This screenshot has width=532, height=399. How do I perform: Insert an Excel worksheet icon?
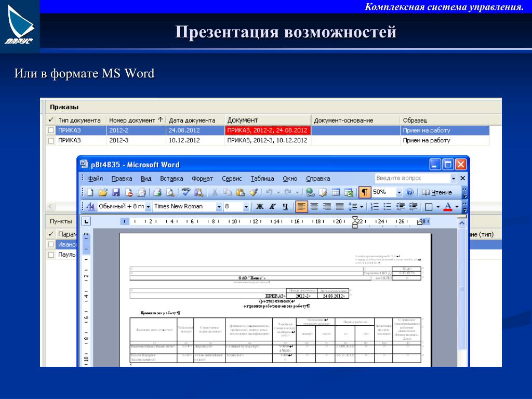pyautogui.click(x=349, y=193)
